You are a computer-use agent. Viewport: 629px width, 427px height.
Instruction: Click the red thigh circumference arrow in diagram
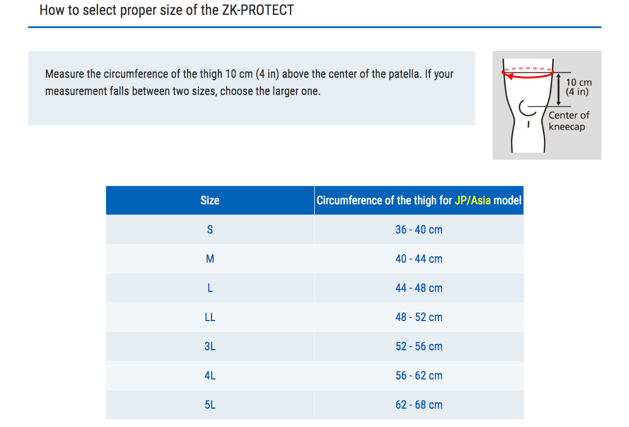pos(528,73)
